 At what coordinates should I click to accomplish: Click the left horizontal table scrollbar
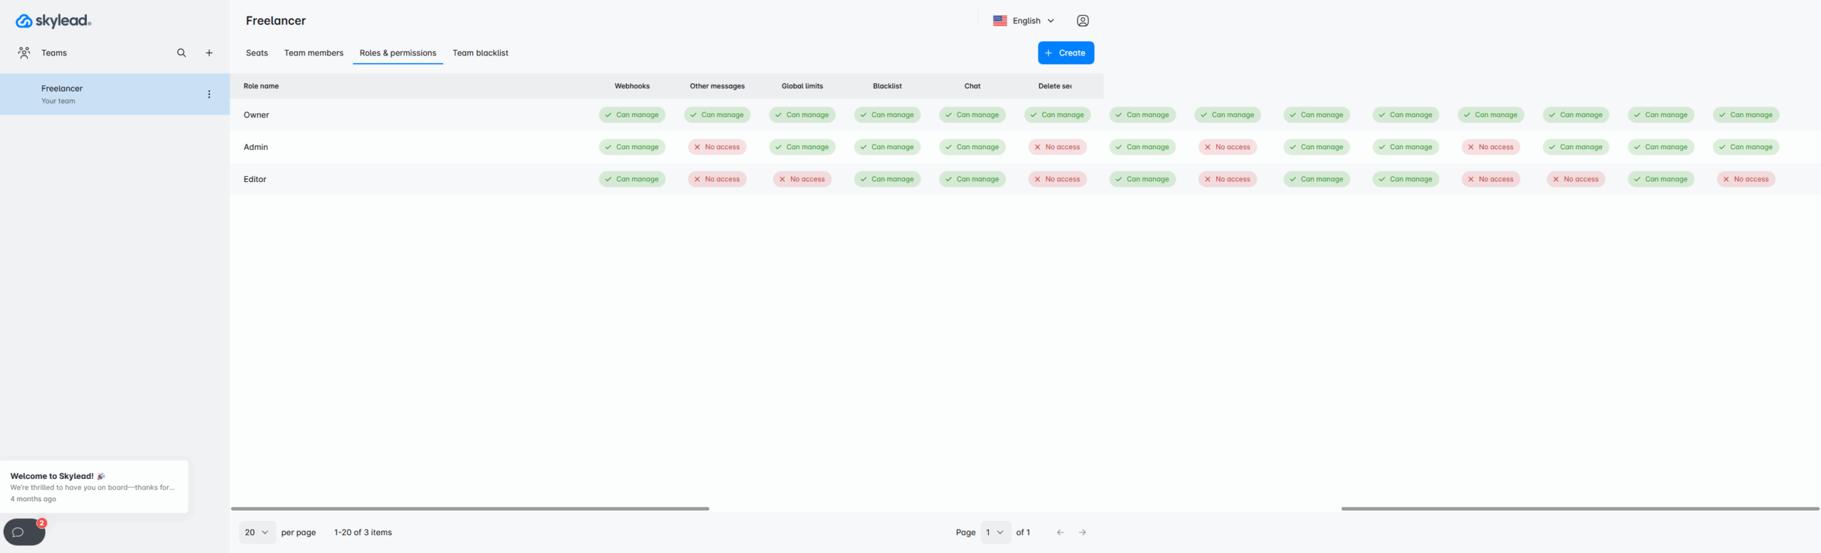coord(469,509)
